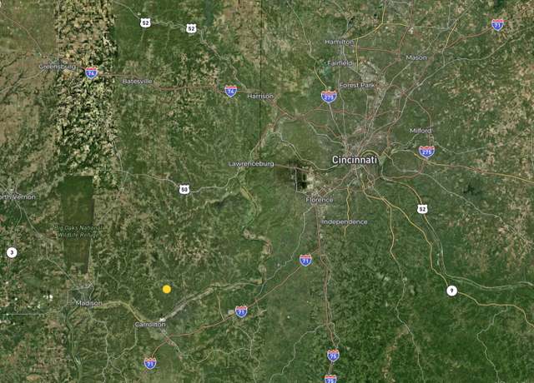Click the I-74 shield beside Greensburg

(x=91, y=72)
